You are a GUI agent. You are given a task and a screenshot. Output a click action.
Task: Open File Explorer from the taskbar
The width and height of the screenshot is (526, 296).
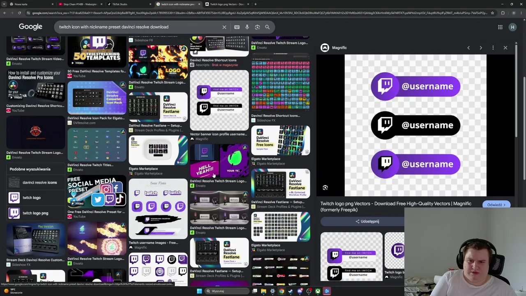coord(263,291)
